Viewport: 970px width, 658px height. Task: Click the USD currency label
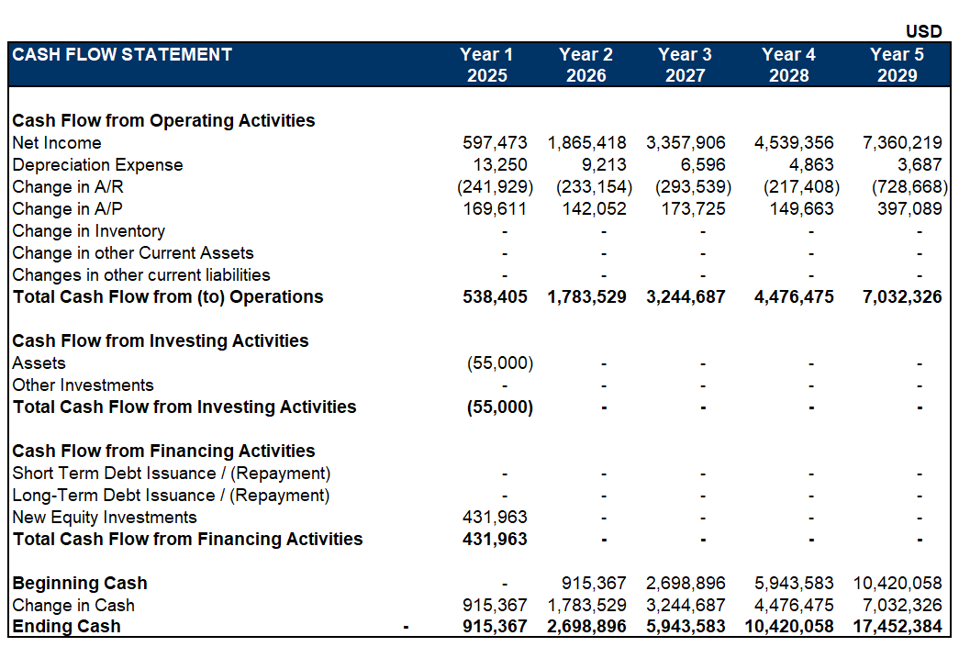tap(923, 31)
